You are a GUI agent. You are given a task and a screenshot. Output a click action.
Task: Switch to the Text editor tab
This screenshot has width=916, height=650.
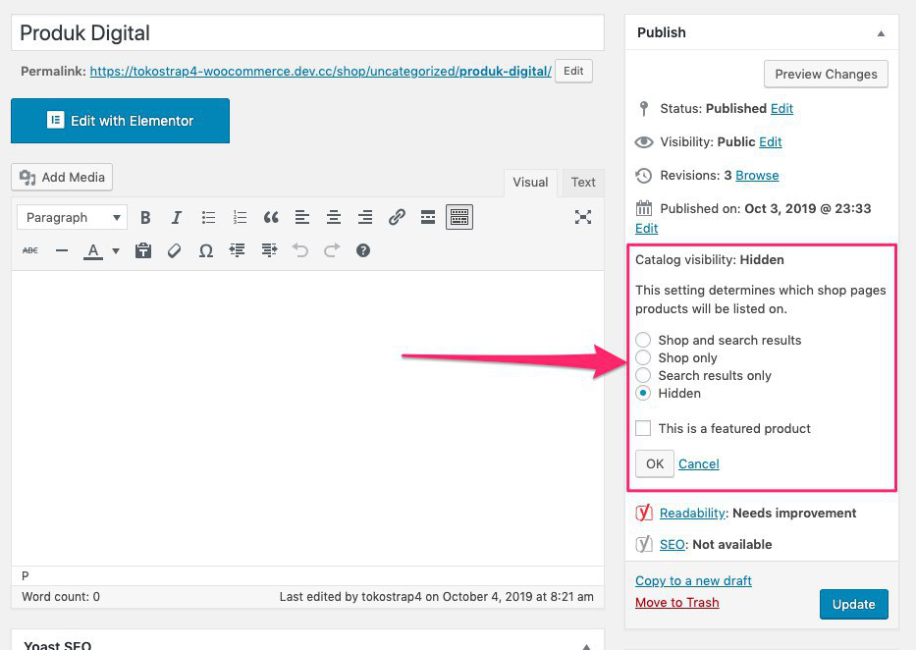tap(583, 183)
